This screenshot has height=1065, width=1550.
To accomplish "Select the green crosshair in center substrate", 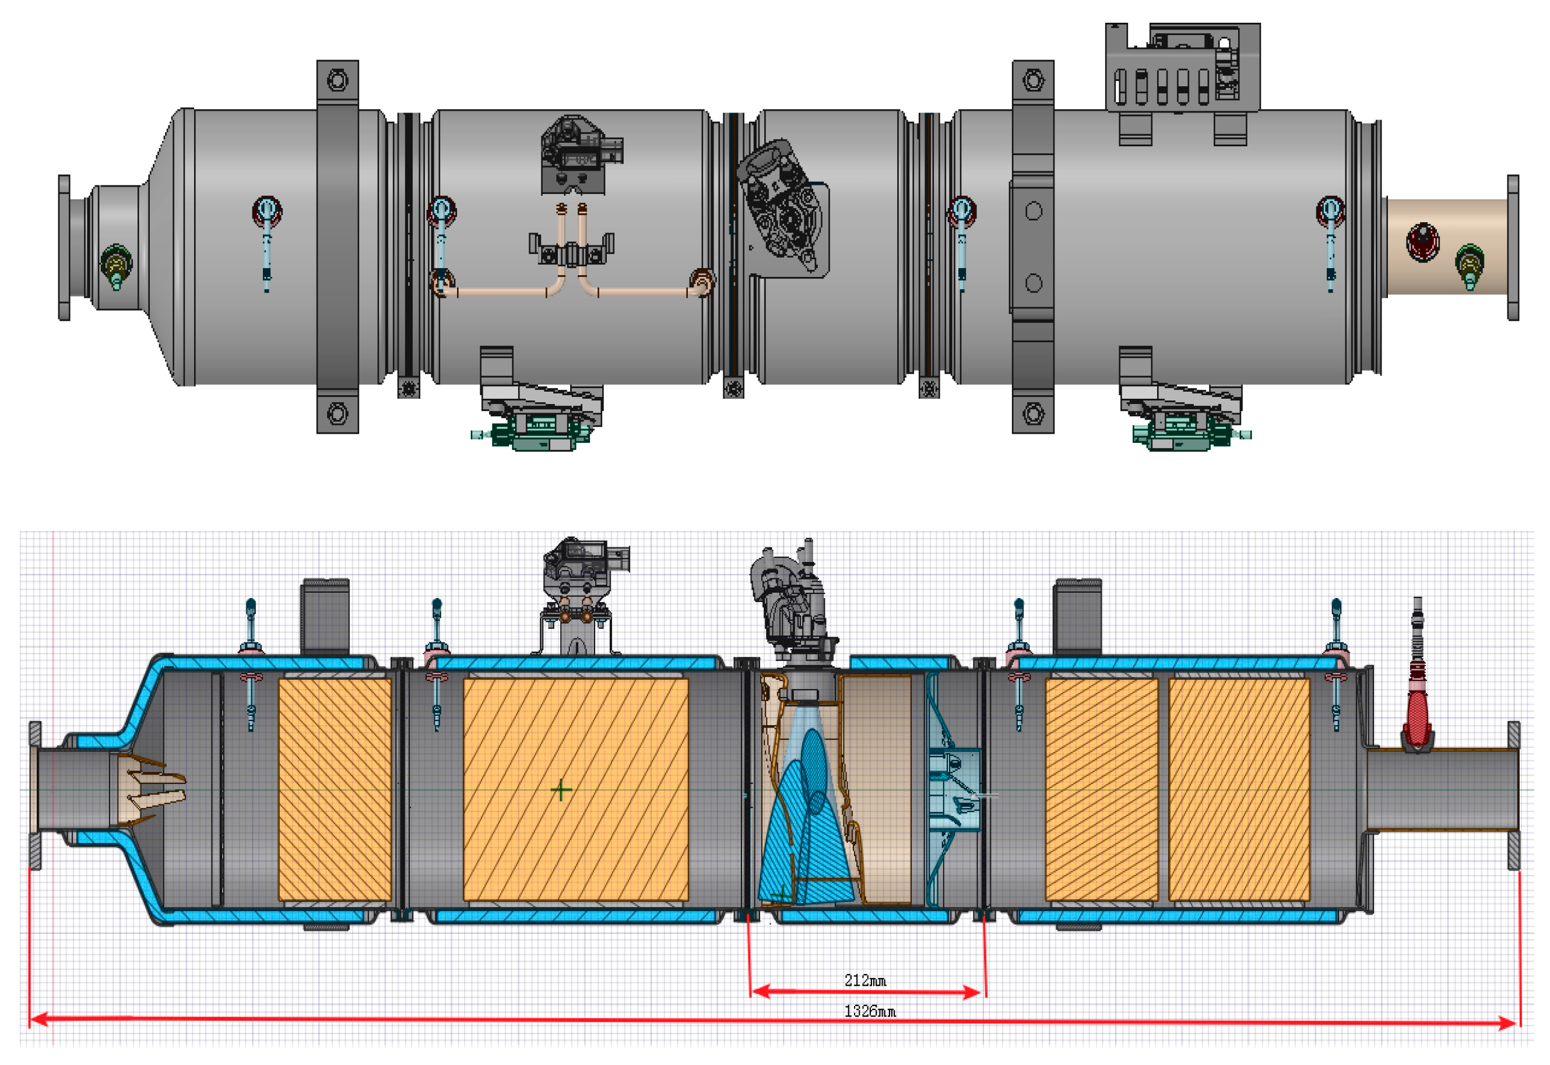I will coord(561,790).
